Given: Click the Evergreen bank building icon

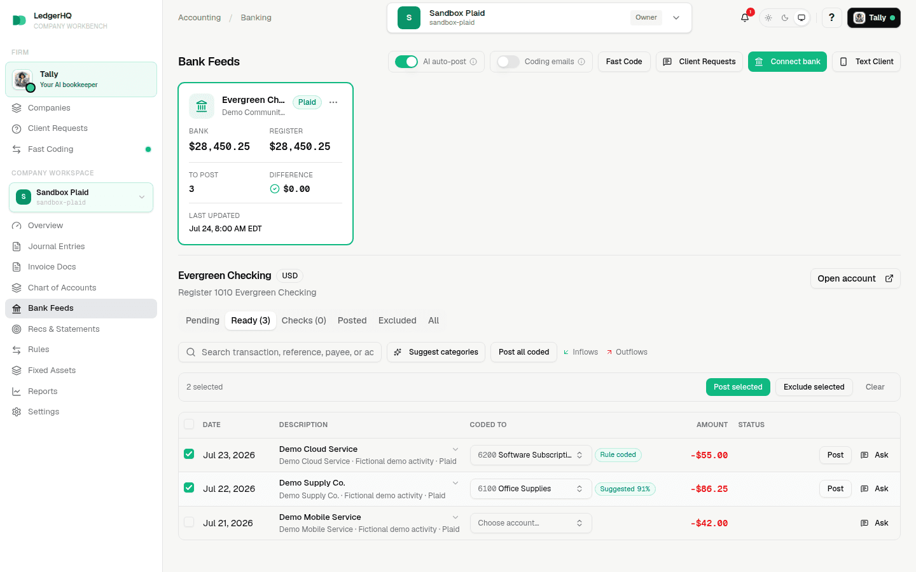Looking at the screenshot, I should point(202,106).
